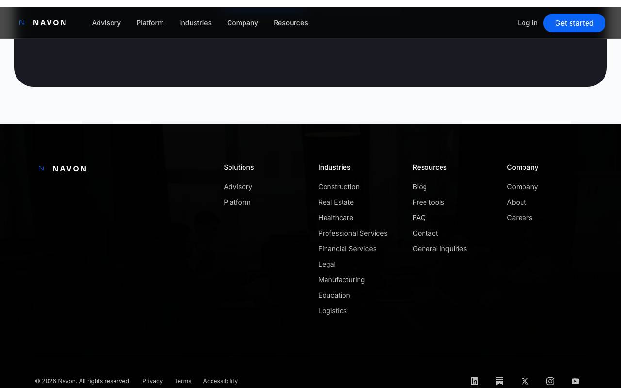The width and height of the screenshot is (621, 388).
Task: Click the blue Get started button
Action: coord(574,23)
